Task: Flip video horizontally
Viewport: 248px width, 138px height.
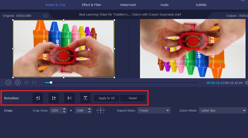Action: tap(69, 98)
